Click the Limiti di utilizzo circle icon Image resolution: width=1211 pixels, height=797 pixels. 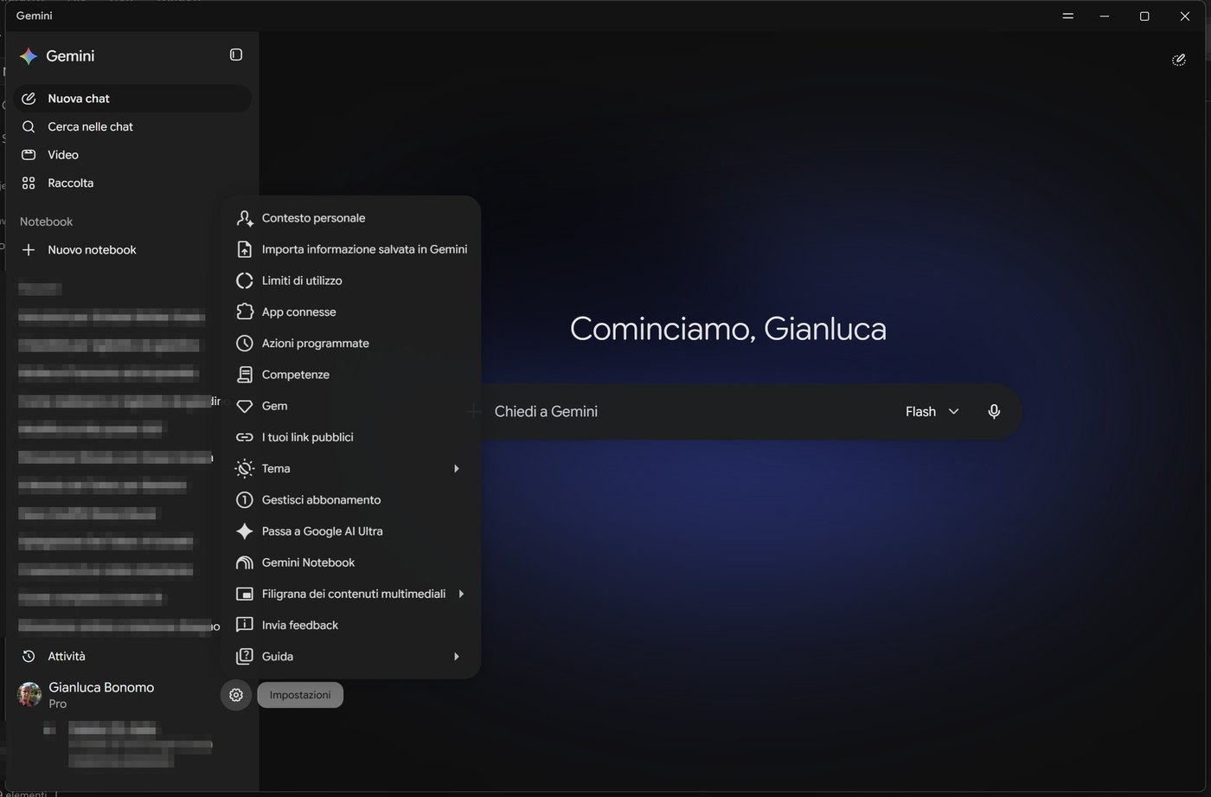coord(245,280)
